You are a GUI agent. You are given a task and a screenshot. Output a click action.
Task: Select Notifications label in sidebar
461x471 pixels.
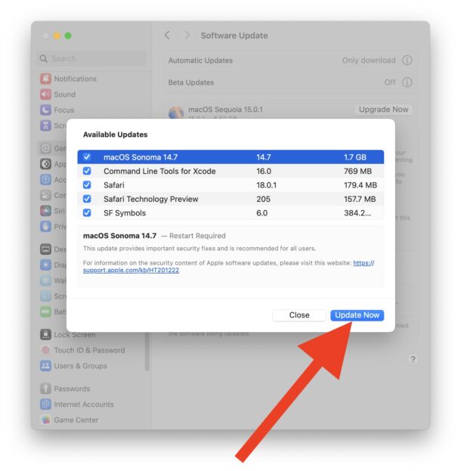[x=76, y=79]
